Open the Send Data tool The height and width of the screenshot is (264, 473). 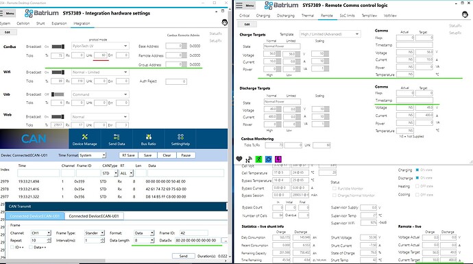pos(117,140)
